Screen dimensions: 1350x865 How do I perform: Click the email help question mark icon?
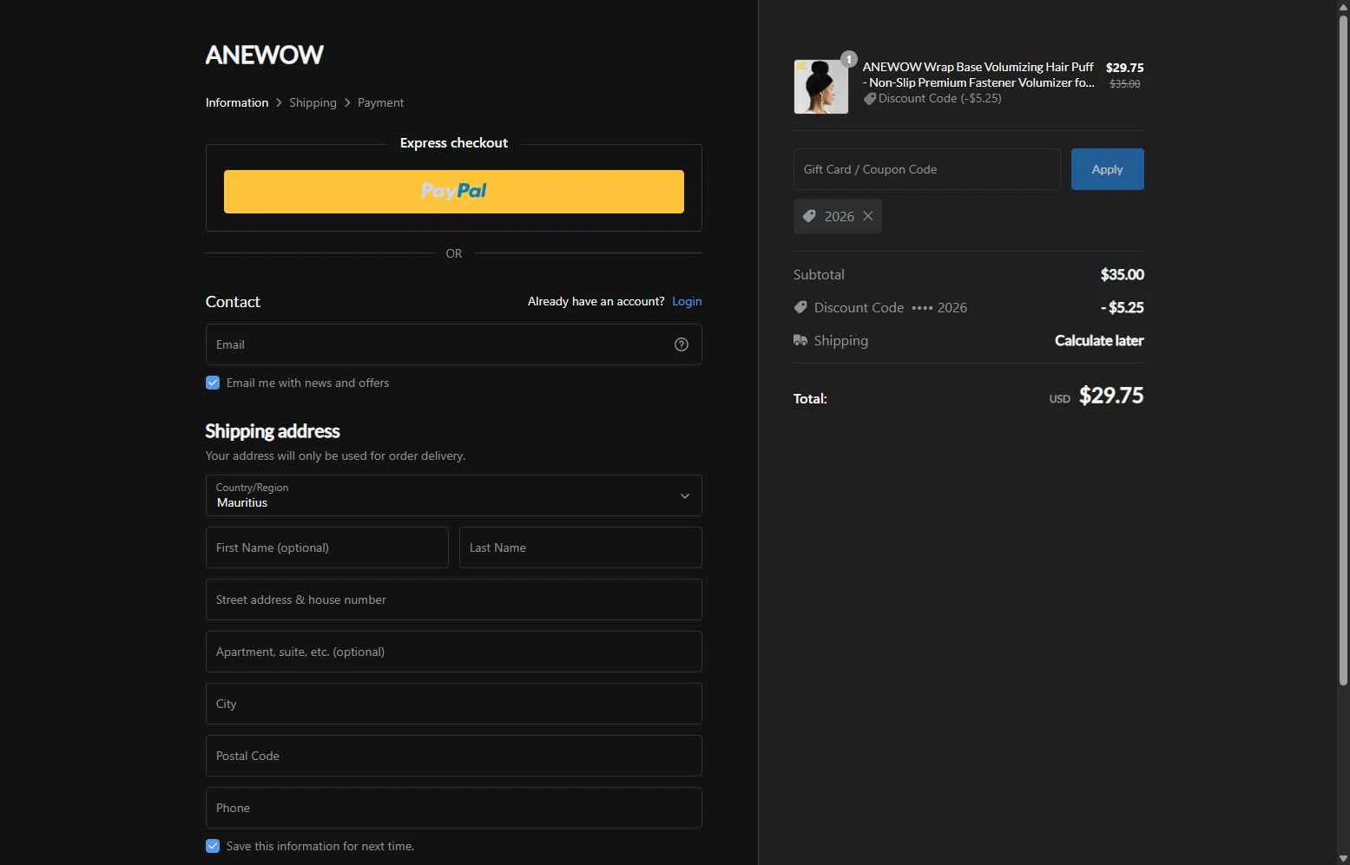682,344
